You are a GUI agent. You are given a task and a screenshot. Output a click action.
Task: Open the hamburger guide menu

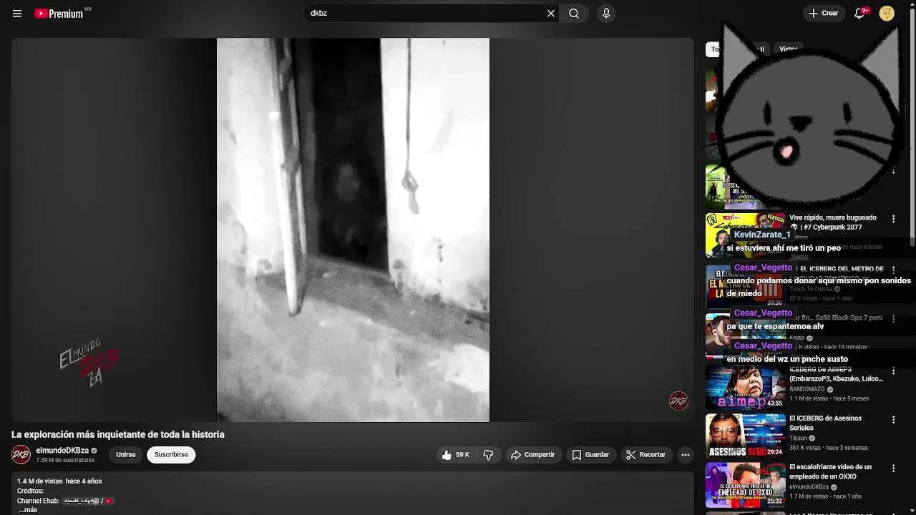17,14
